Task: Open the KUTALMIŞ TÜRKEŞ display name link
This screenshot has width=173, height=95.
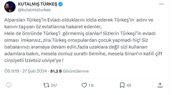Action: pyautogui.click(x=37, y=4)
